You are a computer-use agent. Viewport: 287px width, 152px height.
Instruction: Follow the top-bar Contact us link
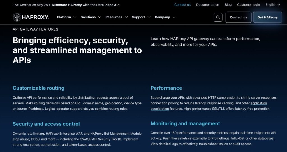182,5
